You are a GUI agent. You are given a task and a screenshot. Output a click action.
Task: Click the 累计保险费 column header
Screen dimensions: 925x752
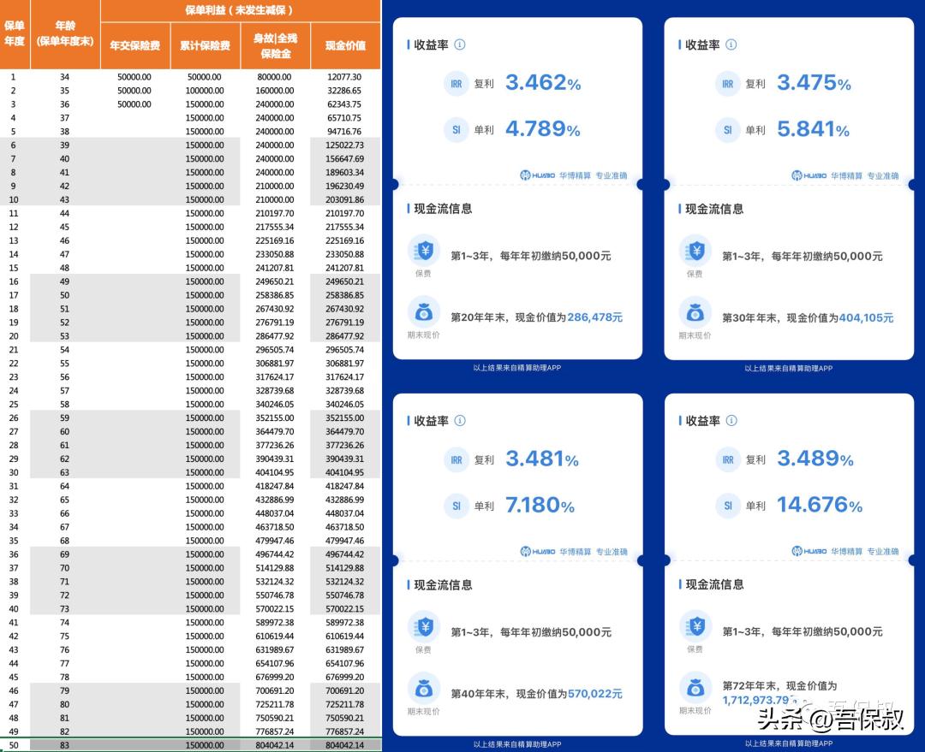click(205, 45)
